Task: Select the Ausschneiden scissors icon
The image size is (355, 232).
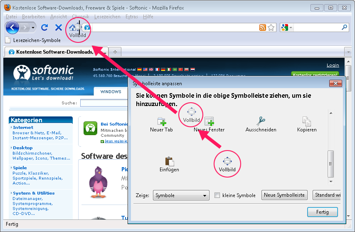Action: click(261, 121)
